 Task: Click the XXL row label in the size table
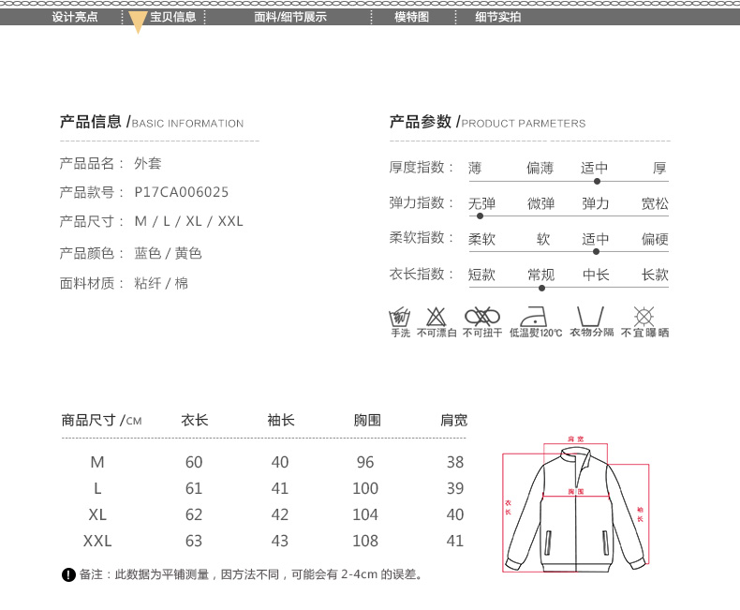click(97, 541)
